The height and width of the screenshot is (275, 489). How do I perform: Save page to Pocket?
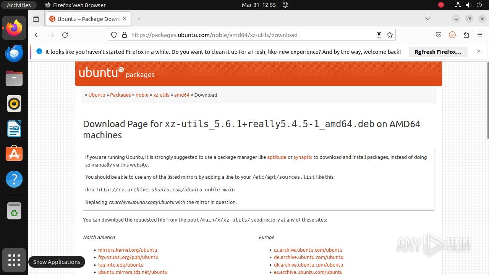coord(439,35)
